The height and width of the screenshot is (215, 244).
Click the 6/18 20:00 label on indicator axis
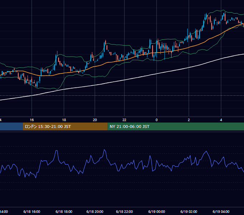pos(95,211)
